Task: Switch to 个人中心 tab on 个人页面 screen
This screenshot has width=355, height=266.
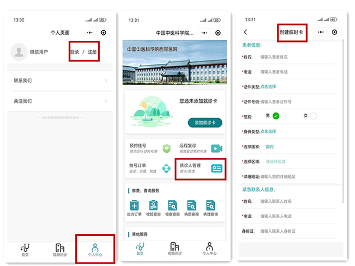Action: click(x=95, y=248)
